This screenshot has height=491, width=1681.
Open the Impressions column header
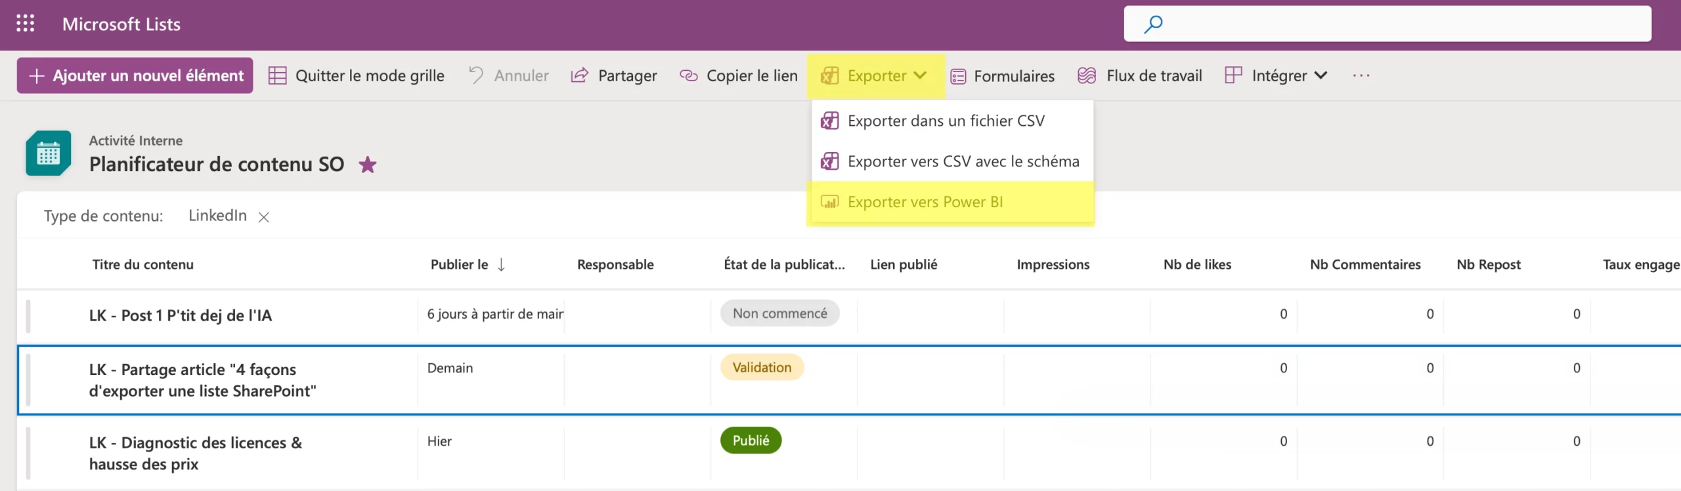click(x=1053, y=265)
